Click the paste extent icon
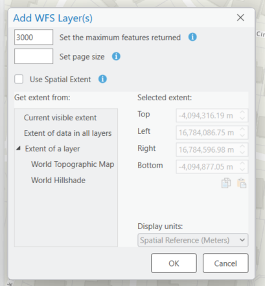The width and height of the screenshot is (265, 286). [242, 183]
